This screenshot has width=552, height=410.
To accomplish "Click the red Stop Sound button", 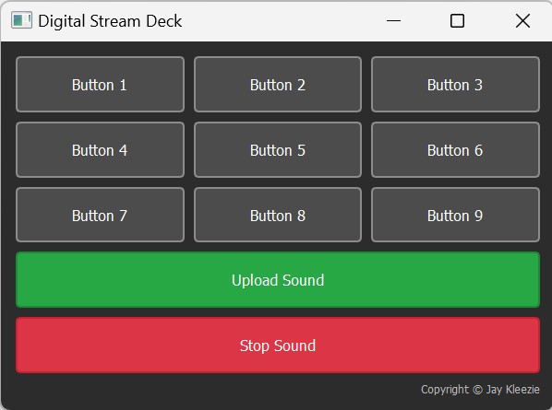I will (278, 345).
